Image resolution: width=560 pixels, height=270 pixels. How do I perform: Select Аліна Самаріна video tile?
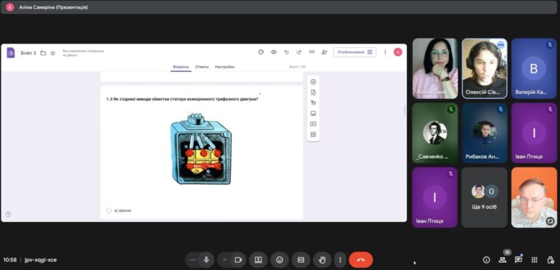pos(435,68)
